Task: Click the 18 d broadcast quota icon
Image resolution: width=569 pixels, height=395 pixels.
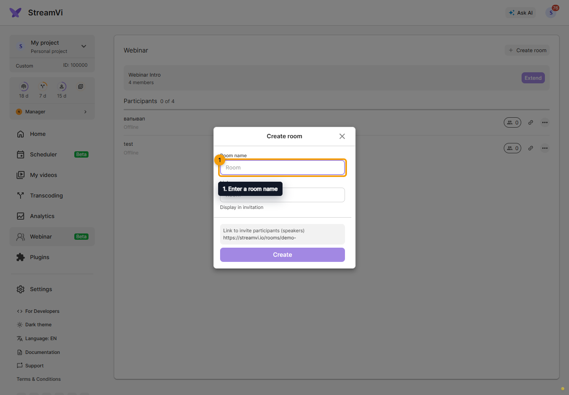Action: click(24, 87)
